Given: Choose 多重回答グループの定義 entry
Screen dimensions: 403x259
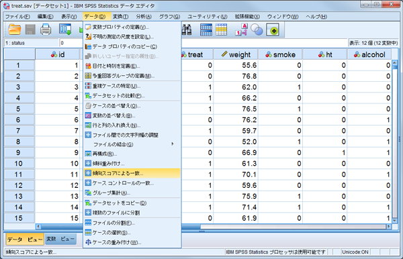Looking at the screenshot, I should coord(132,76).
